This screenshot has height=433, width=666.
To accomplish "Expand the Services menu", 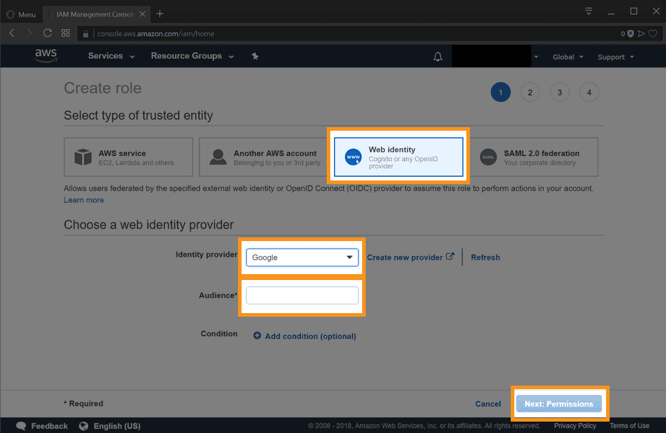I will point(111,56).
